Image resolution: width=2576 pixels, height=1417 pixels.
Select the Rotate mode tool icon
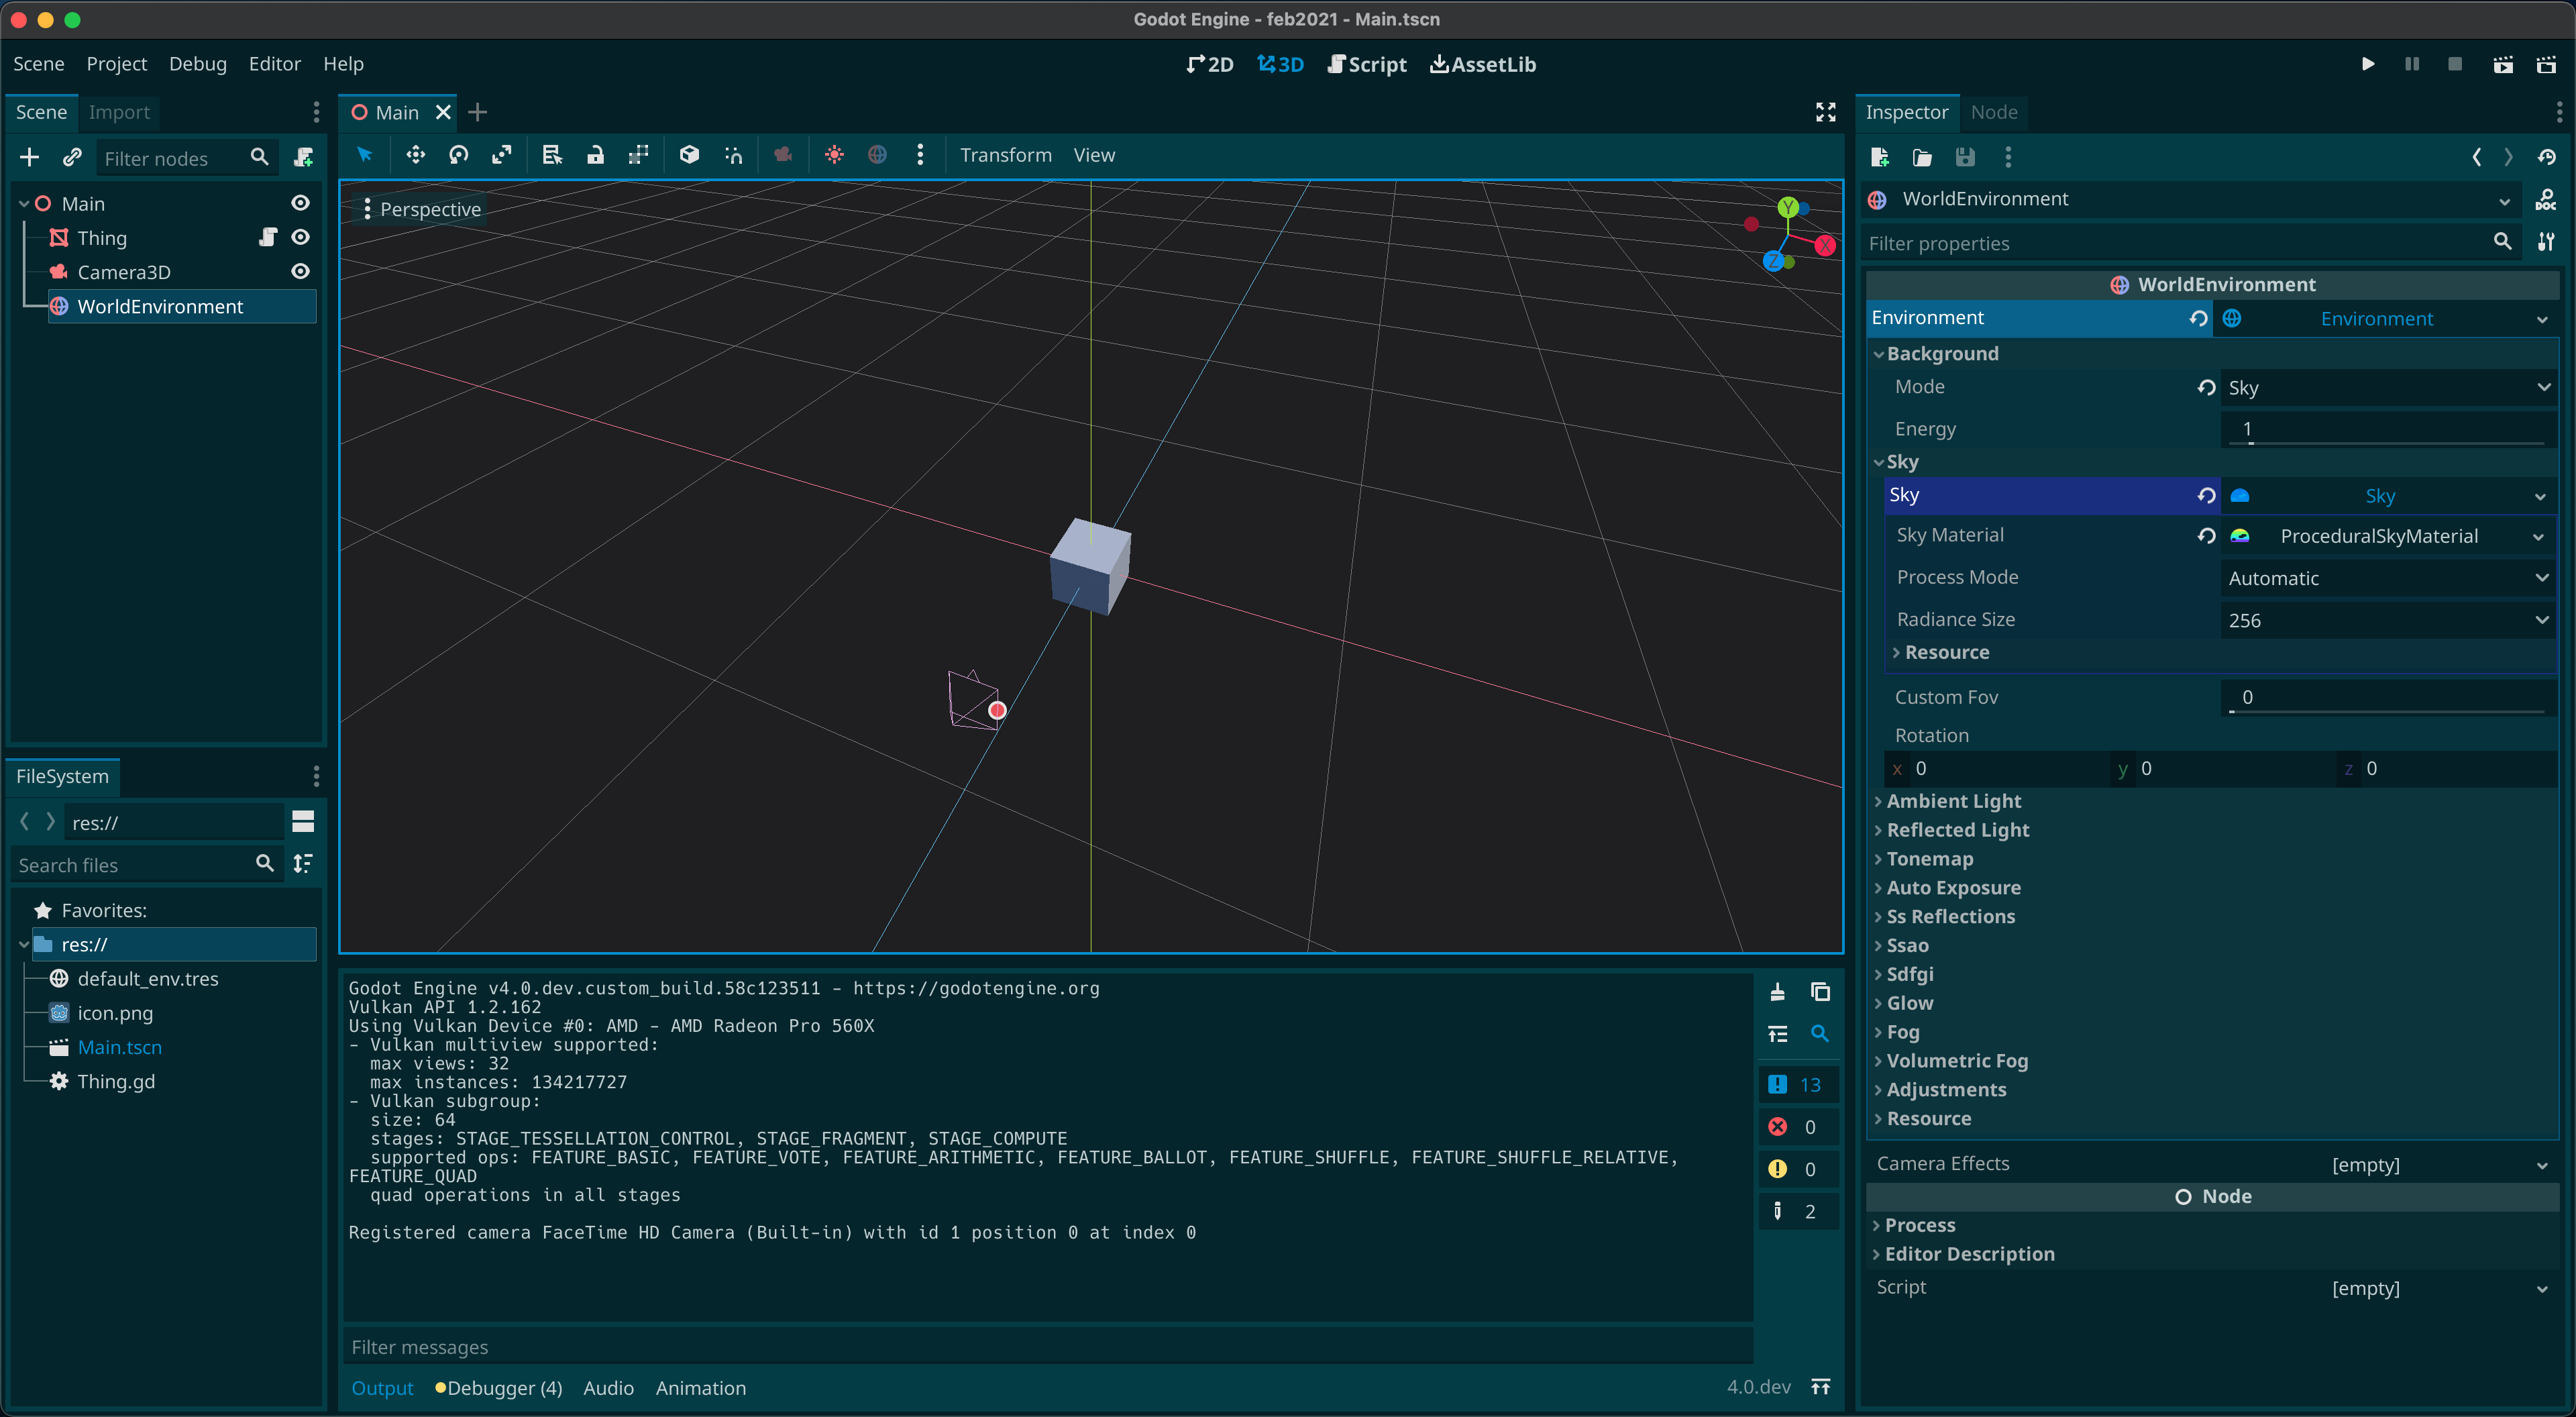point(458,155)
